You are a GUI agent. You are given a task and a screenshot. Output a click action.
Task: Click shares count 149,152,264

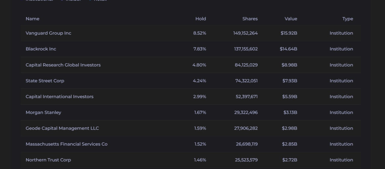[245, 33]
